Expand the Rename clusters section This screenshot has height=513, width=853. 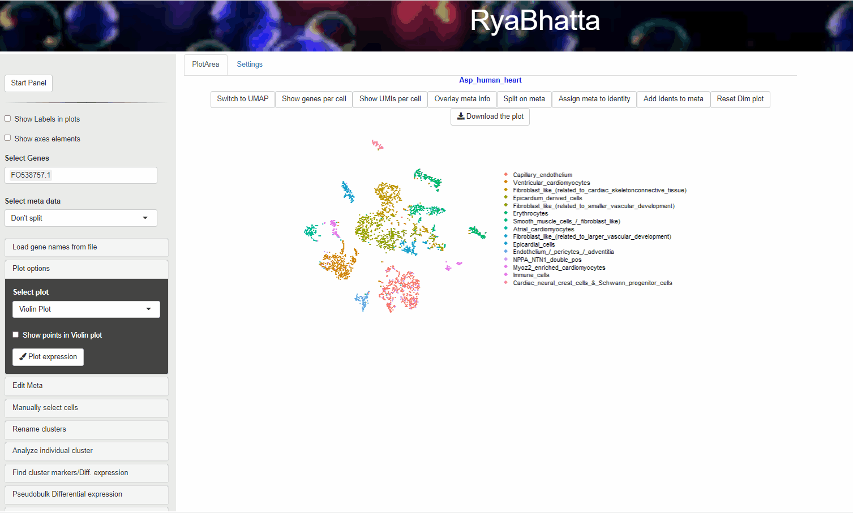pos(86,429)
